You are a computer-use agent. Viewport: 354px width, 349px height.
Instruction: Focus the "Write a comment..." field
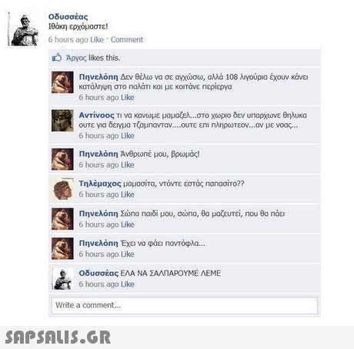[185, 305]
